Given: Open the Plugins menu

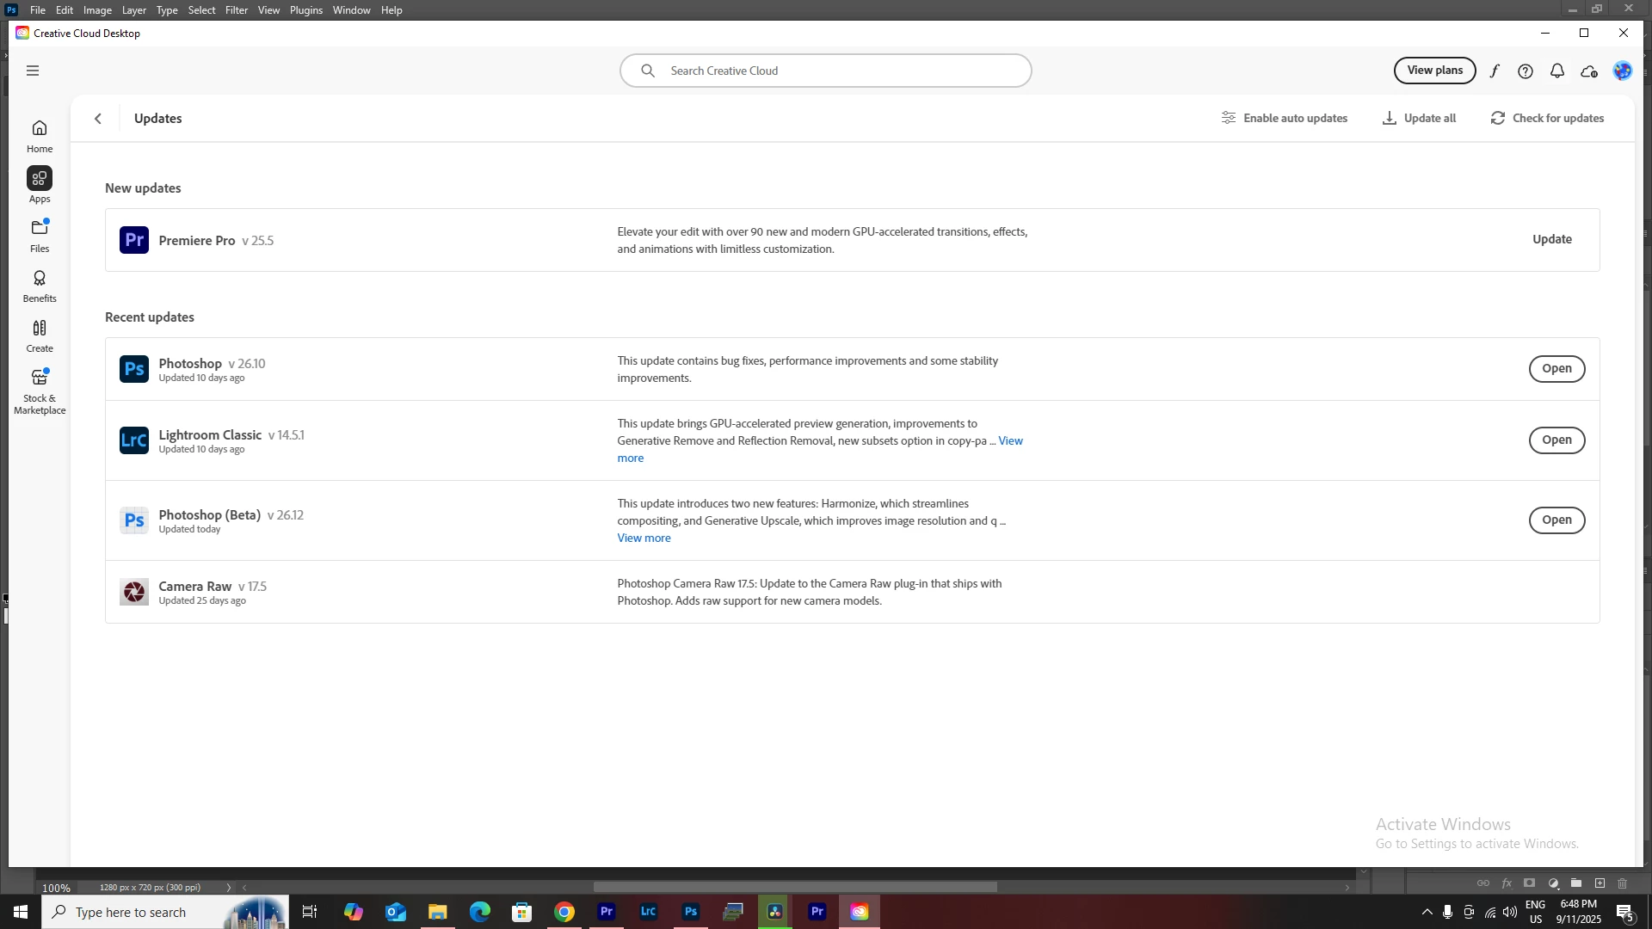Looking at the screenshot, I should [305, 10].
